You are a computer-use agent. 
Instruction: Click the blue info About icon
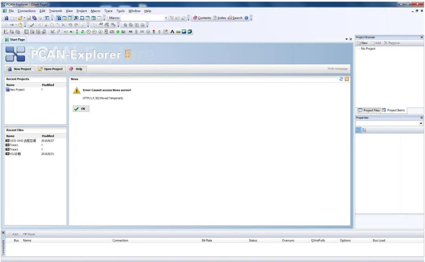tap(246, 18)
